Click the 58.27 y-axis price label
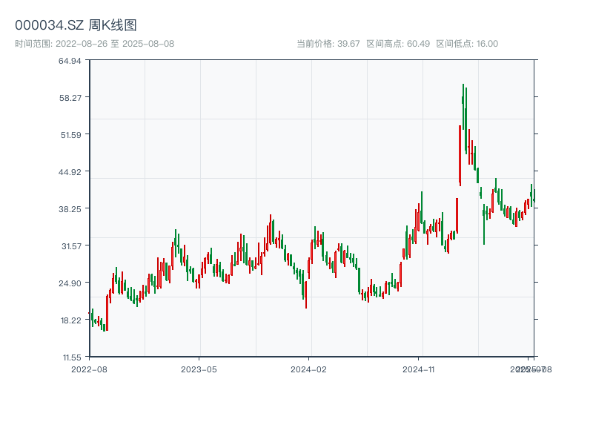The image size is (593, 445). [x=70, y=98]
